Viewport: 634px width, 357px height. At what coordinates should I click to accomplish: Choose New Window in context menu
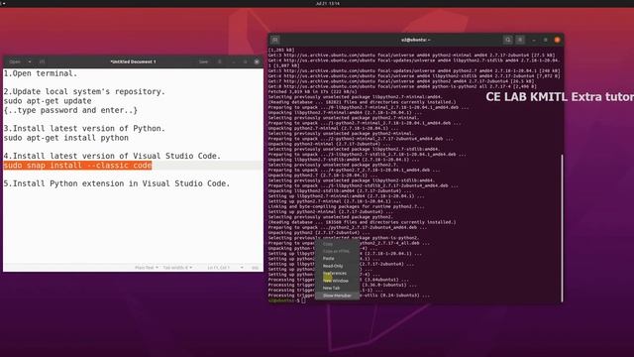[x=337, y=281]
